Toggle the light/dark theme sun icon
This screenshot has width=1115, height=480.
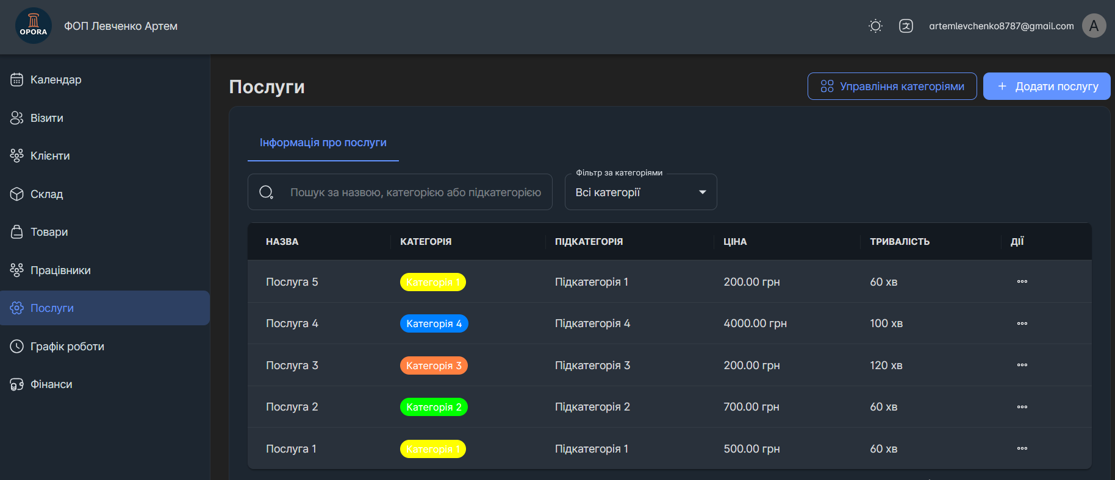click(875, 26)
